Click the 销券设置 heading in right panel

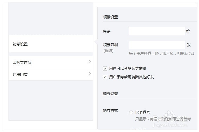(x=110, y=94)
